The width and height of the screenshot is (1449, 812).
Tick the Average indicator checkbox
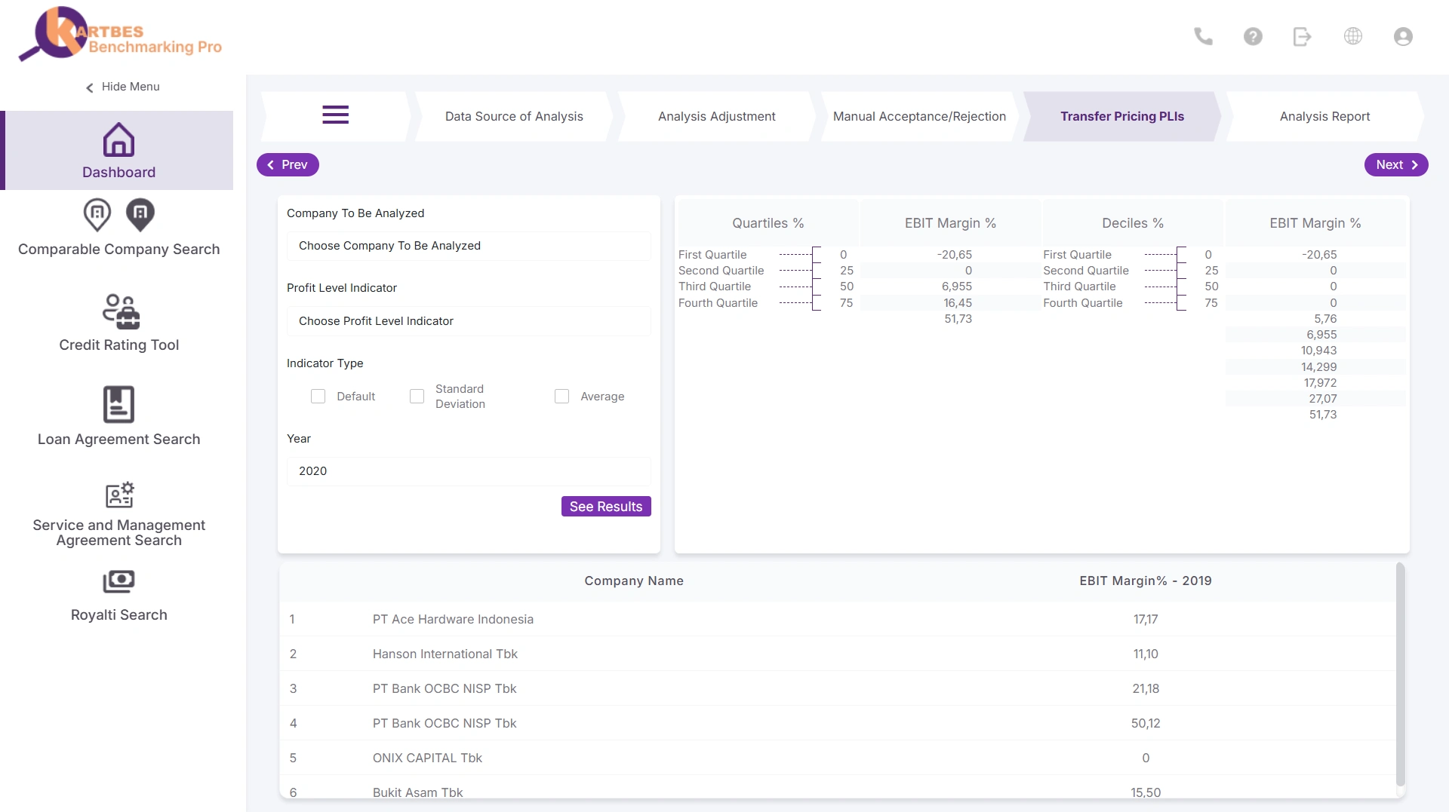(561, 397)
